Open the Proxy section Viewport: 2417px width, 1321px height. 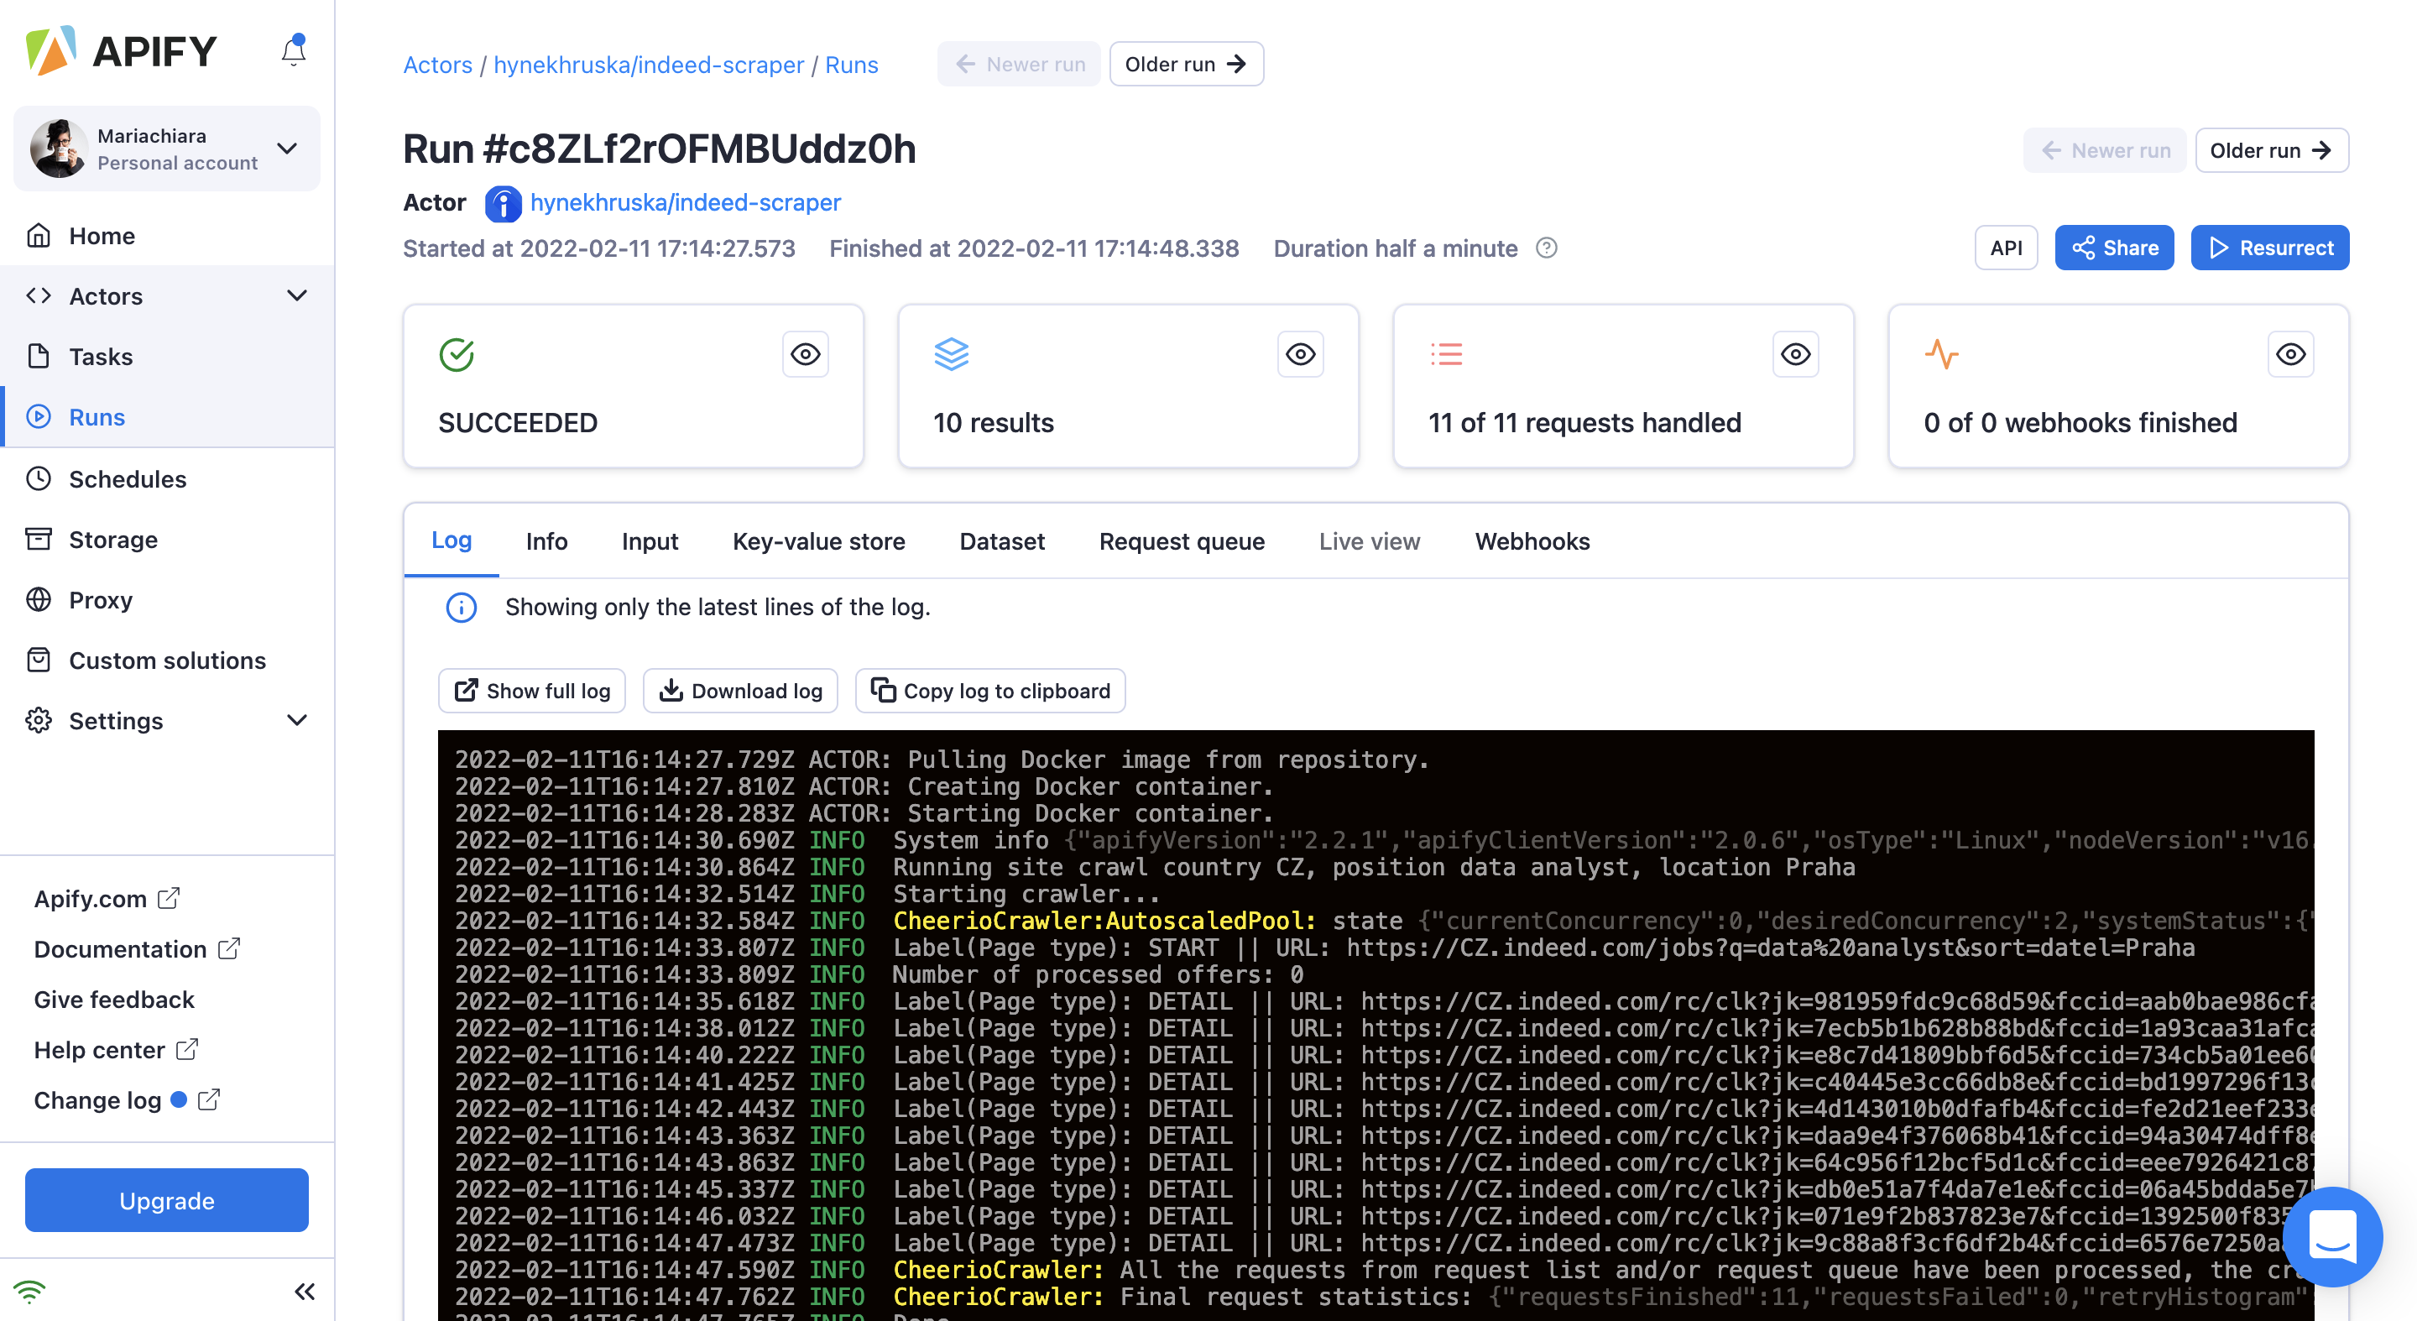coord(101,599)
